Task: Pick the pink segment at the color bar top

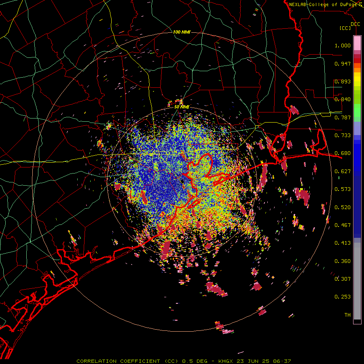Action: pos(357,43)
